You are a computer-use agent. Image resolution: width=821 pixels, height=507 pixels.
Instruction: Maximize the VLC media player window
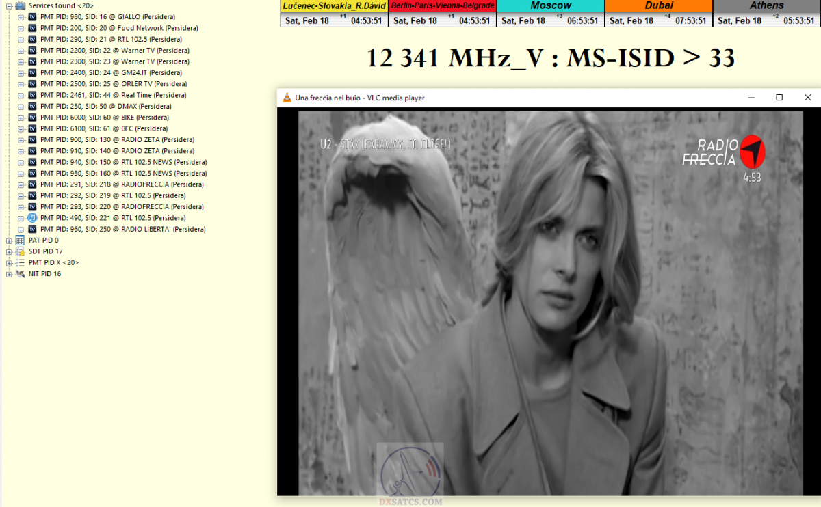pyautogui.click(x=779, y=98)
